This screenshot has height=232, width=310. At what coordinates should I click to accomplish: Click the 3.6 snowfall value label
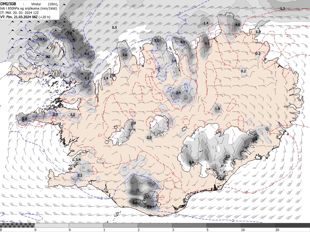point(125,55)
